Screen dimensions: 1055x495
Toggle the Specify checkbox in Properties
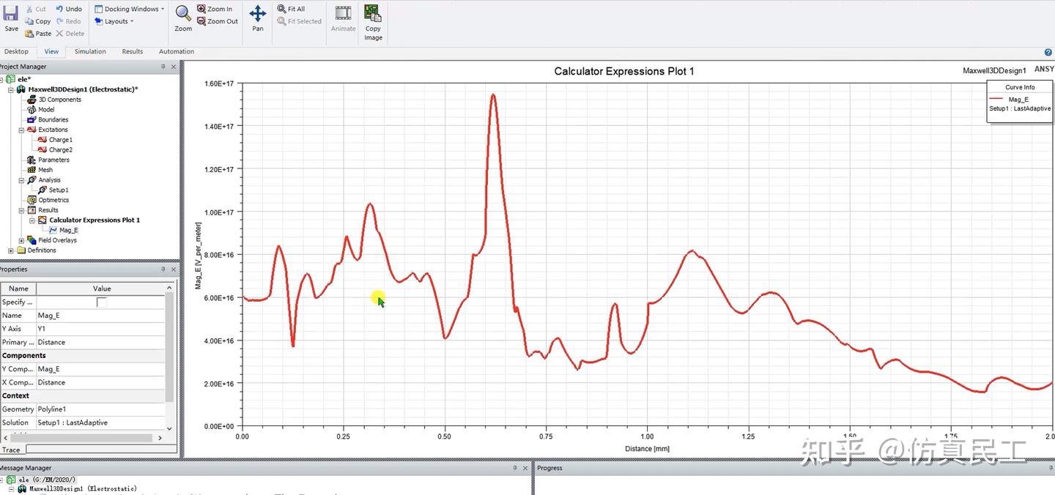(102, 302)
